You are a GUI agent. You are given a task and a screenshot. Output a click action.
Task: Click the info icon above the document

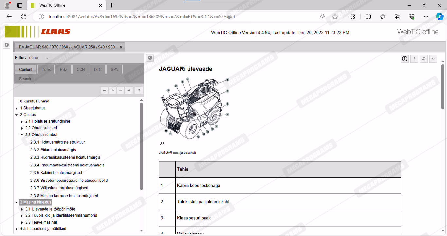pos(405,59)
